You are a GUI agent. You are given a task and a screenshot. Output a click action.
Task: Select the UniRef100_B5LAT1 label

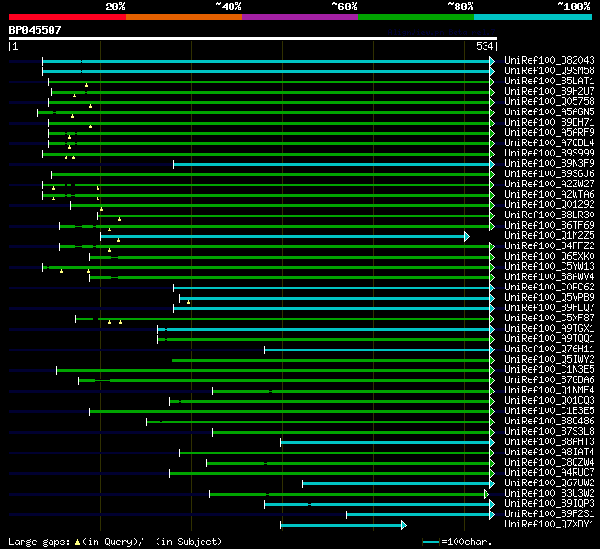click(549, 82)
